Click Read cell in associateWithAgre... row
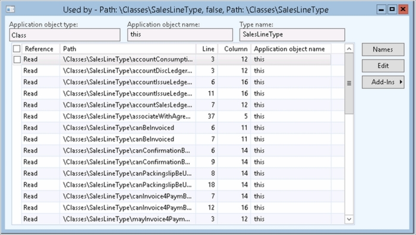 tap(40, 116)
